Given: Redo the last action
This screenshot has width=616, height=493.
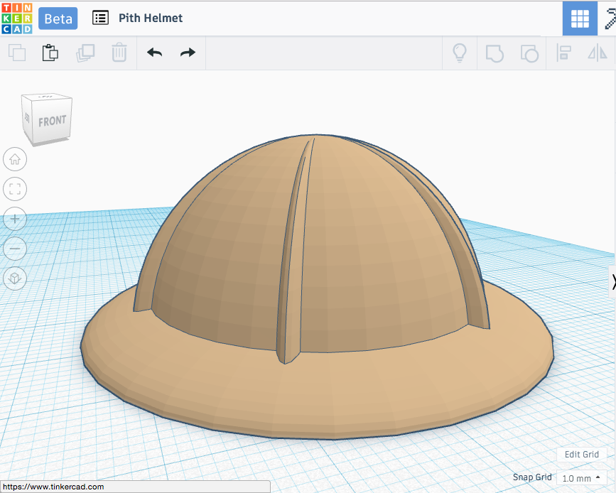Looking at the screenshot, I should 188,53.
